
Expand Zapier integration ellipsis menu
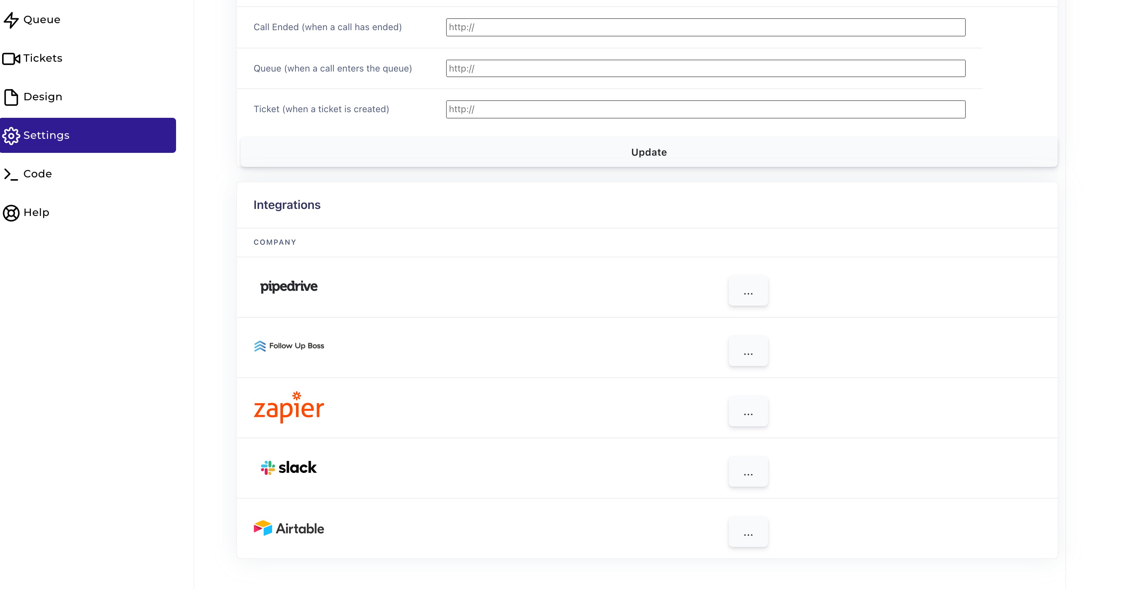pos(748,411)
